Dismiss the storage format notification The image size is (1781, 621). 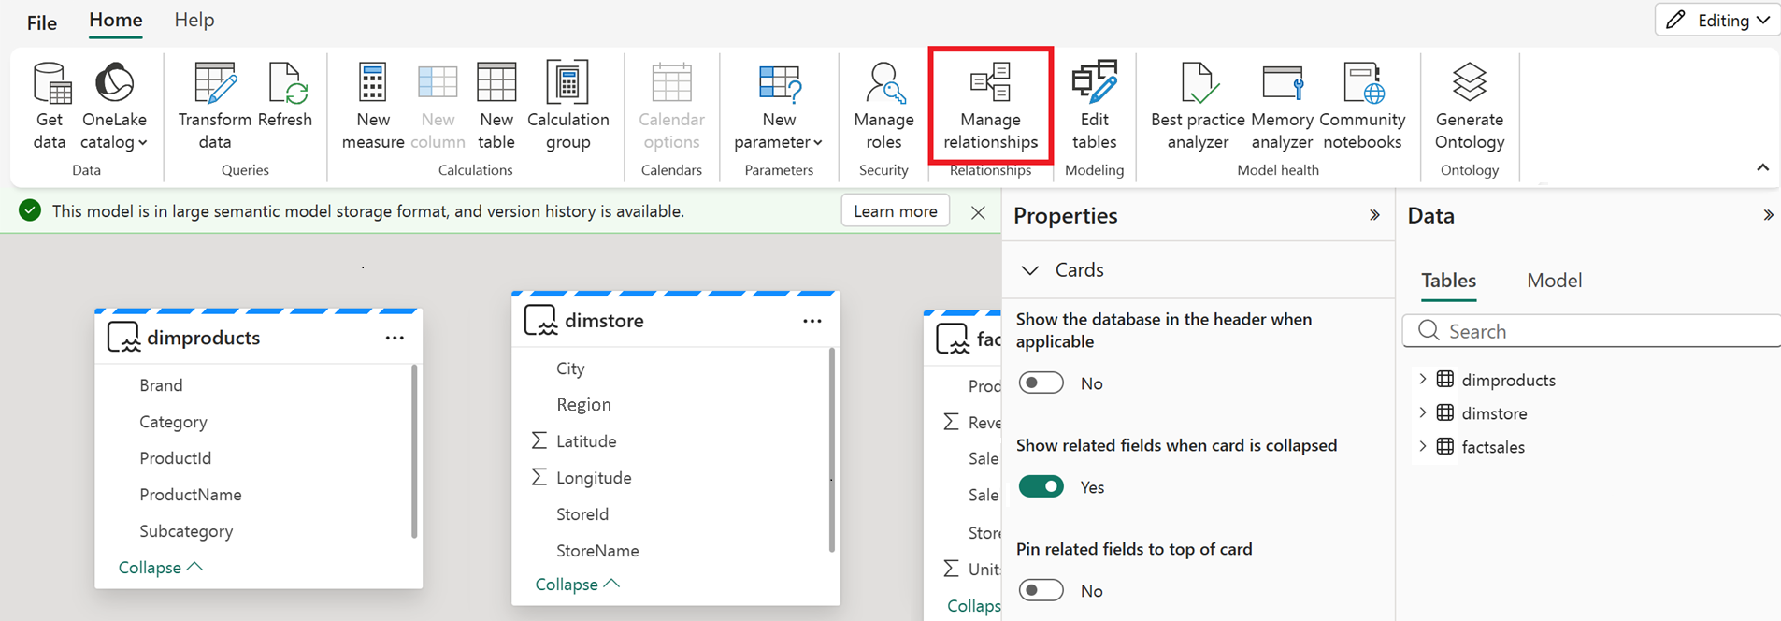click(978, 212)
